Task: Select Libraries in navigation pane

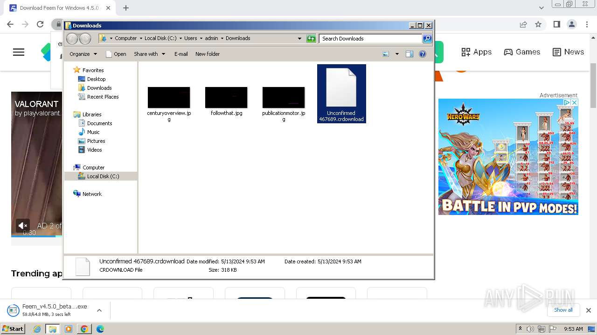Action: (92, 114)
